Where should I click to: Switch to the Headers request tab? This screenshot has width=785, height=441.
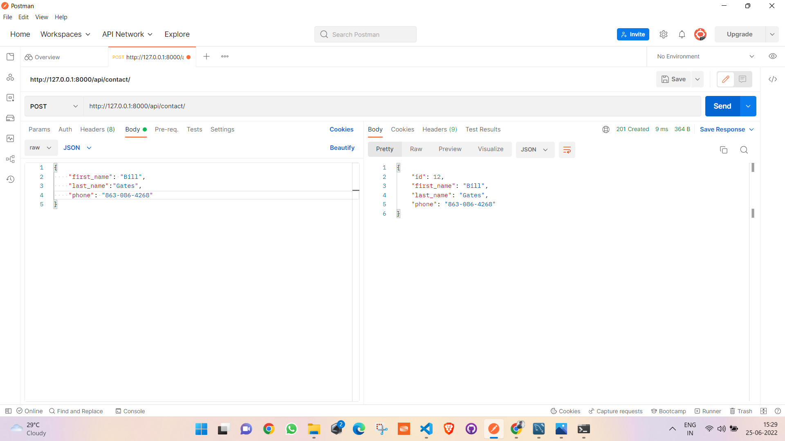point(97,129)
